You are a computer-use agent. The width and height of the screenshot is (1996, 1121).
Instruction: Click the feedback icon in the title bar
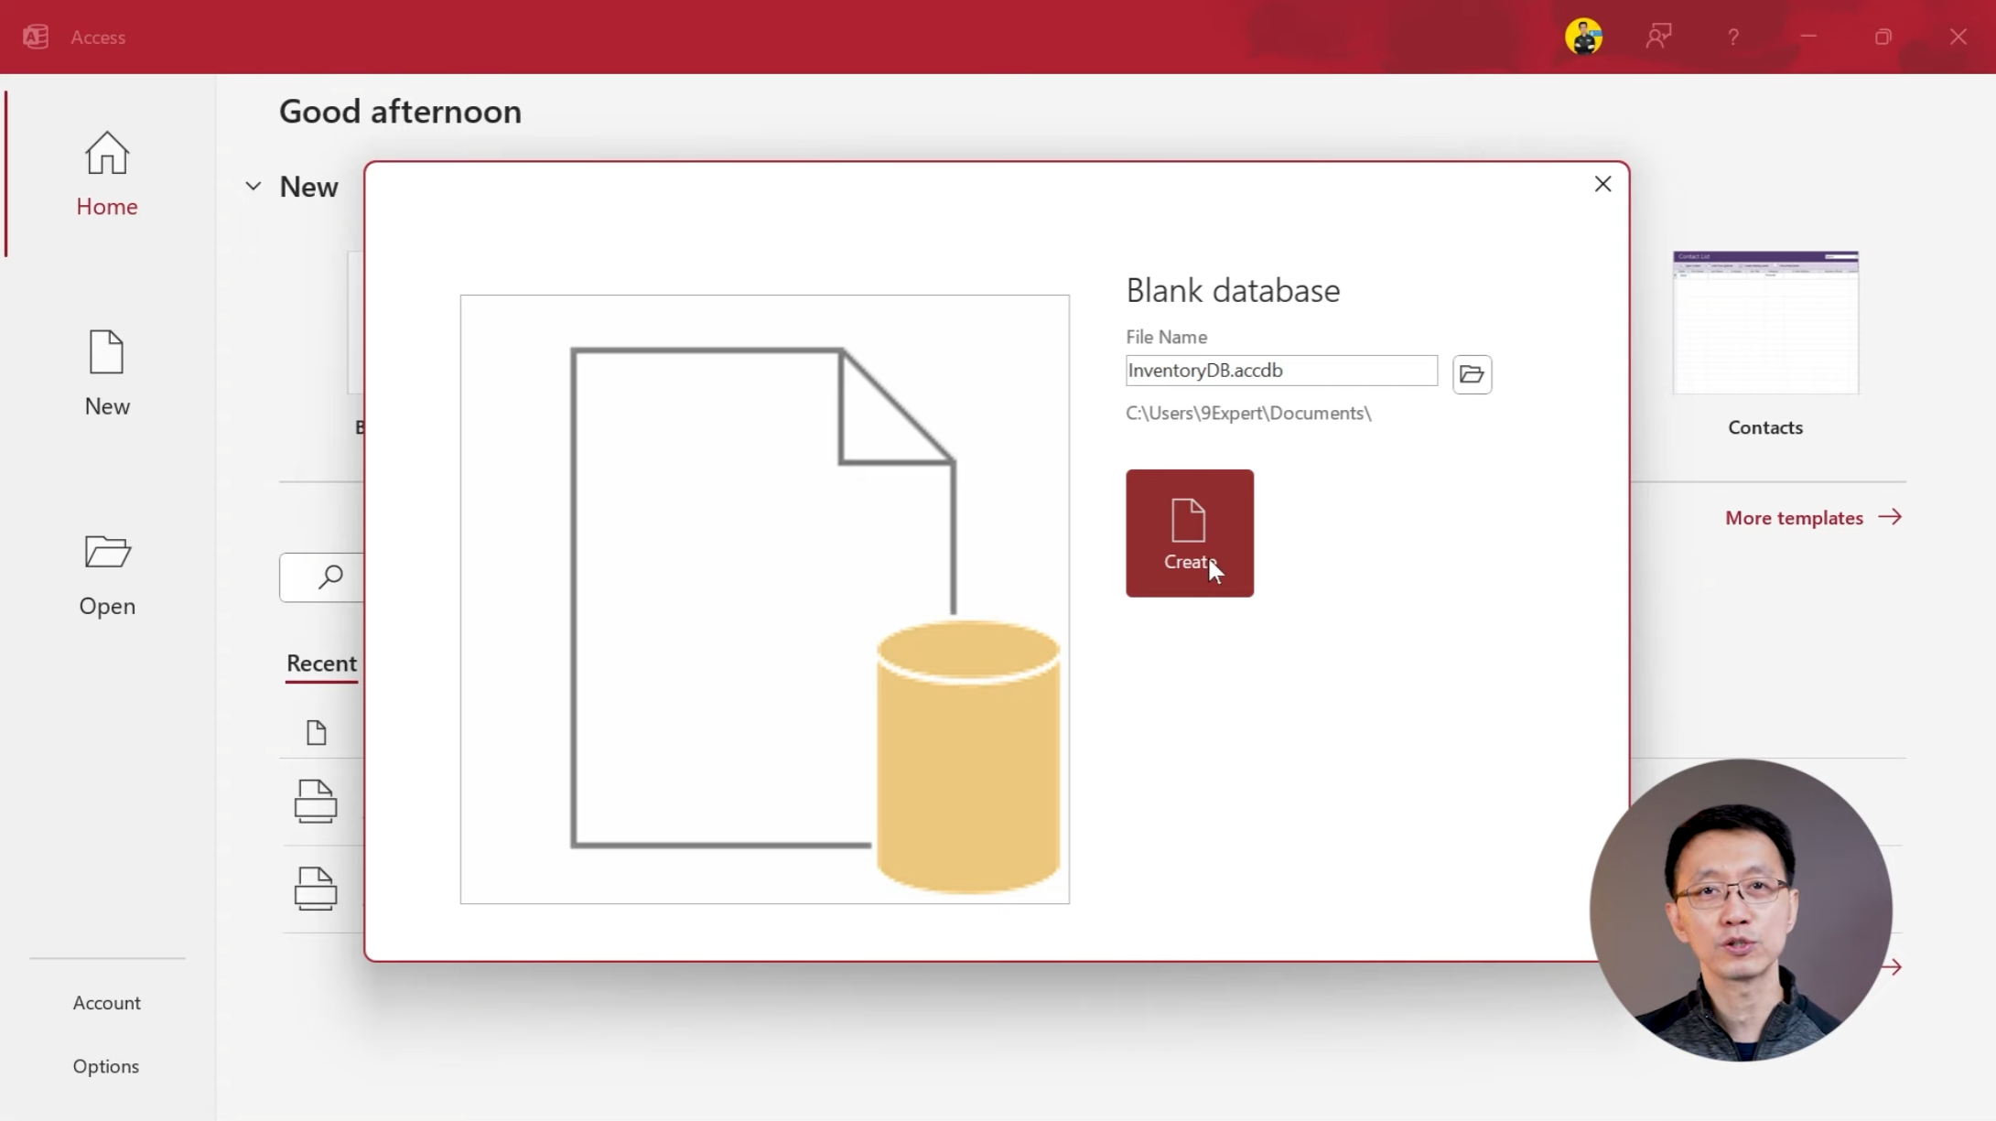[1657, 36]
